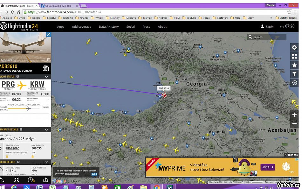Click the blue airport pin at Trabzon
The height and width of the screenshot is (189, 302).
tap(126, 112)
